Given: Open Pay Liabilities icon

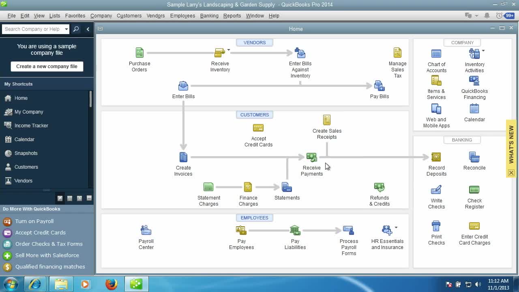Looking at the screenshot, I should (295, 230).
